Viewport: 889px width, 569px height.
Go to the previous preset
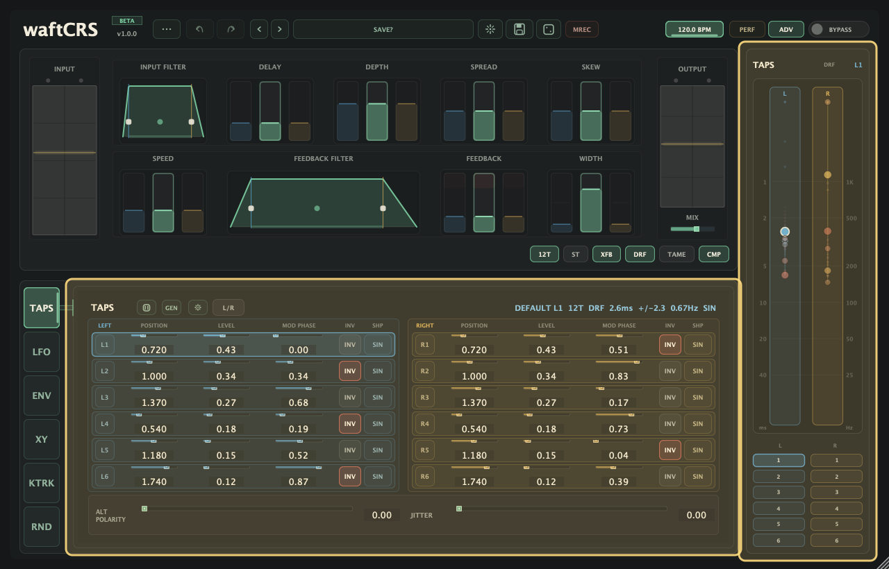click(x=259, y=29)
